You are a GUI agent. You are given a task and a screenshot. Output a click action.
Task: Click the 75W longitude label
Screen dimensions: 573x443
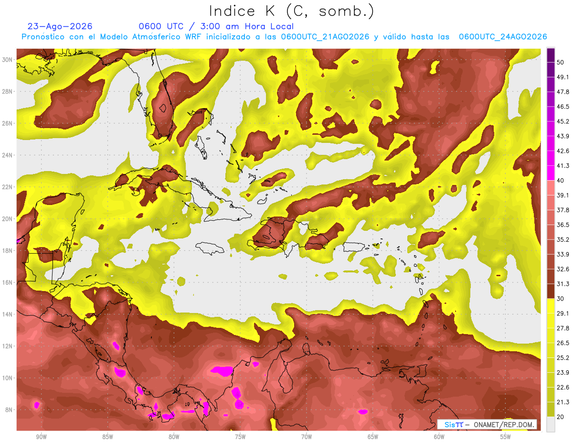pos(240,437)
